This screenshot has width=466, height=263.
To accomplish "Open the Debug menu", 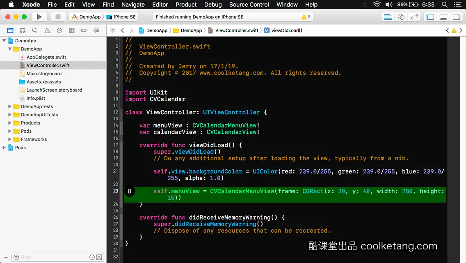I will click(x=213, y=5).
